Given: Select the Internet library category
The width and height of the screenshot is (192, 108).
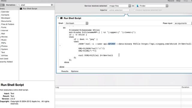Looking at the screenshot, I should 4,31.
